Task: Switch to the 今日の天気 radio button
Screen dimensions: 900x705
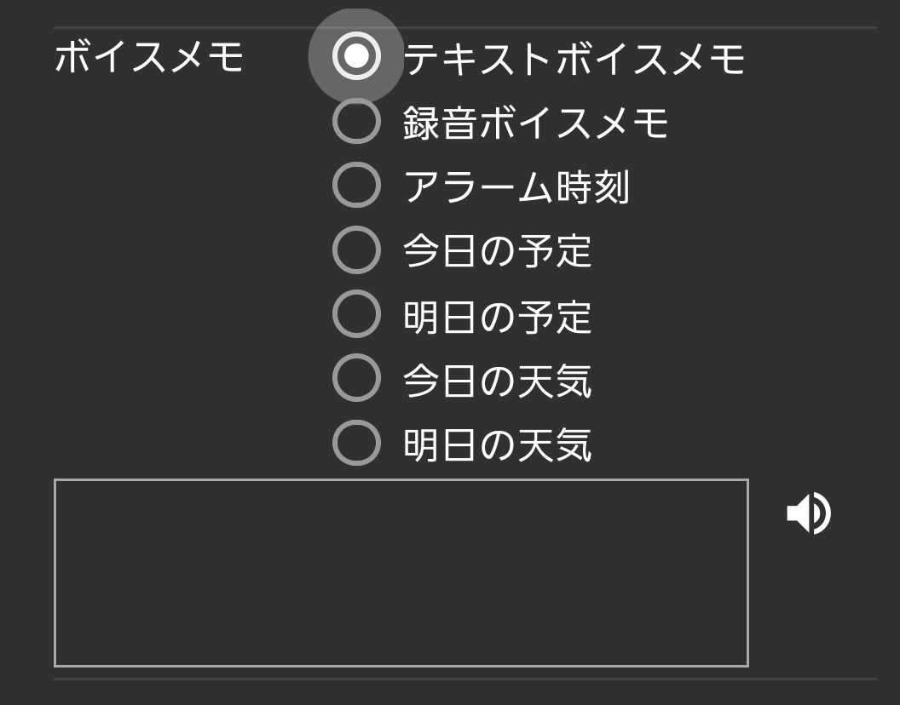Action: coord(356,378)
